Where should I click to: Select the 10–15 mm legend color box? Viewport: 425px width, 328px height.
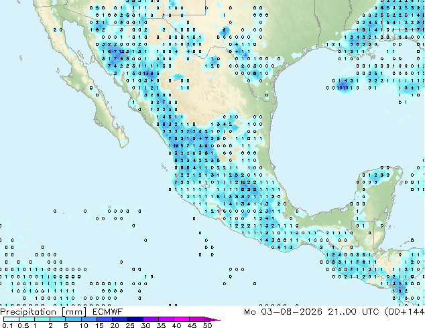point(88,319)
